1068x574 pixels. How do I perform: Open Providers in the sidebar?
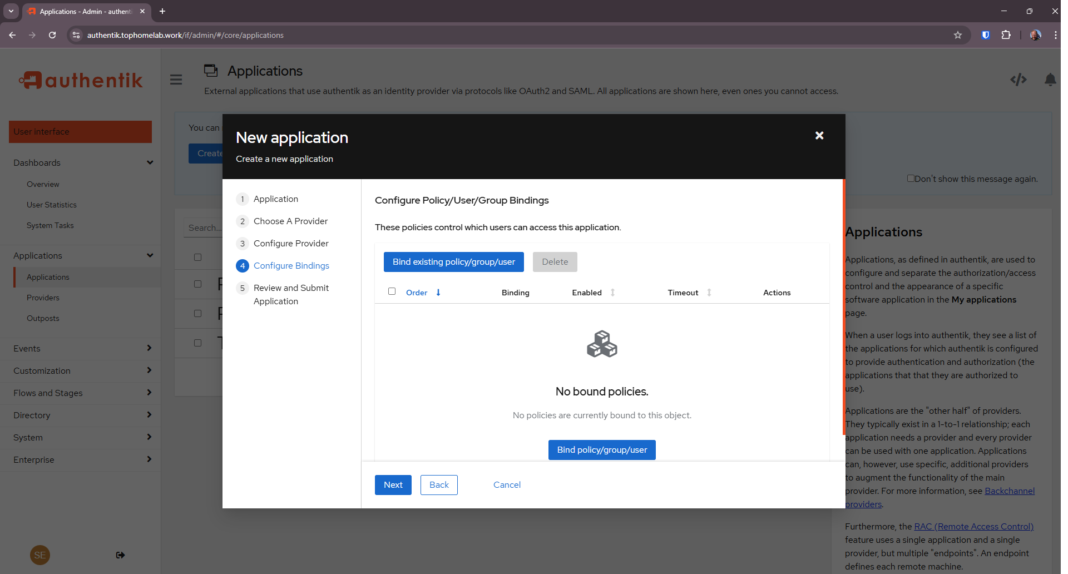coord(43,298)
